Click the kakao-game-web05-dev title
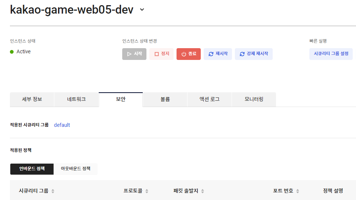The height and width of the screenshot is (200, 356). pyautogui.click(x=72, y=10)
